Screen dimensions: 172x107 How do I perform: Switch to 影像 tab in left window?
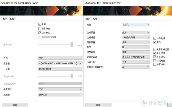point(12,19)
